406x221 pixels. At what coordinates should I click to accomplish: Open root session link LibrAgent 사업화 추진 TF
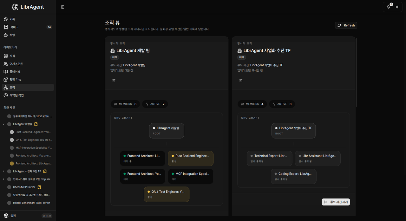pyautogui.click(x=266, y=65)
